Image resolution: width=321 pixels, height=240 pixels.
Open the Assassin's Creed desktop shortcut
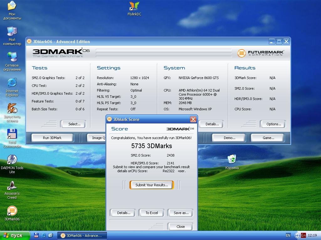coord(12,185)
